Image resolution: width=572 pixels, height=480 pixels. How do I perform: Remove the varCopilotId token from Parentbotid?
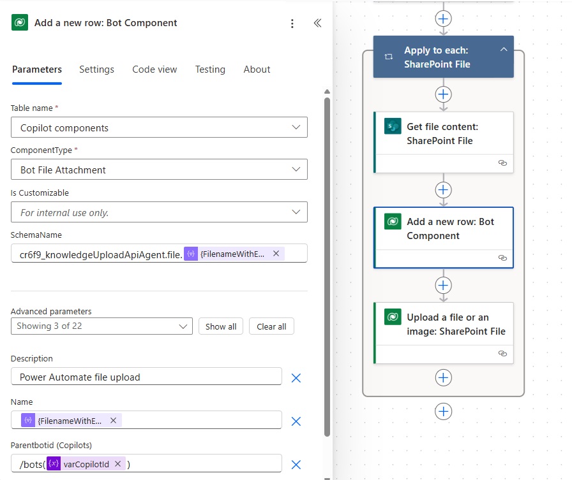117,463
